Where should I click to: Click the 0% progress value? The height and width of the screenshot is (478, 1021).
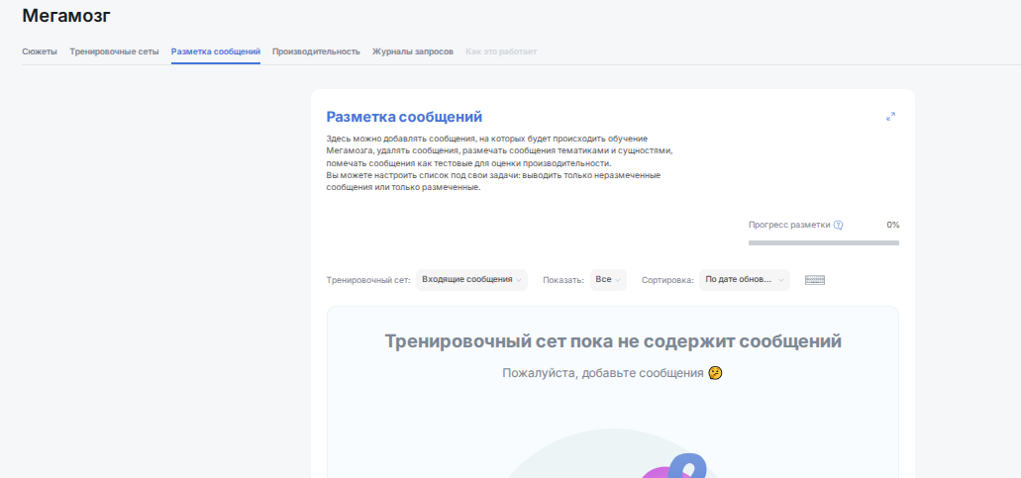pos(892,225)
